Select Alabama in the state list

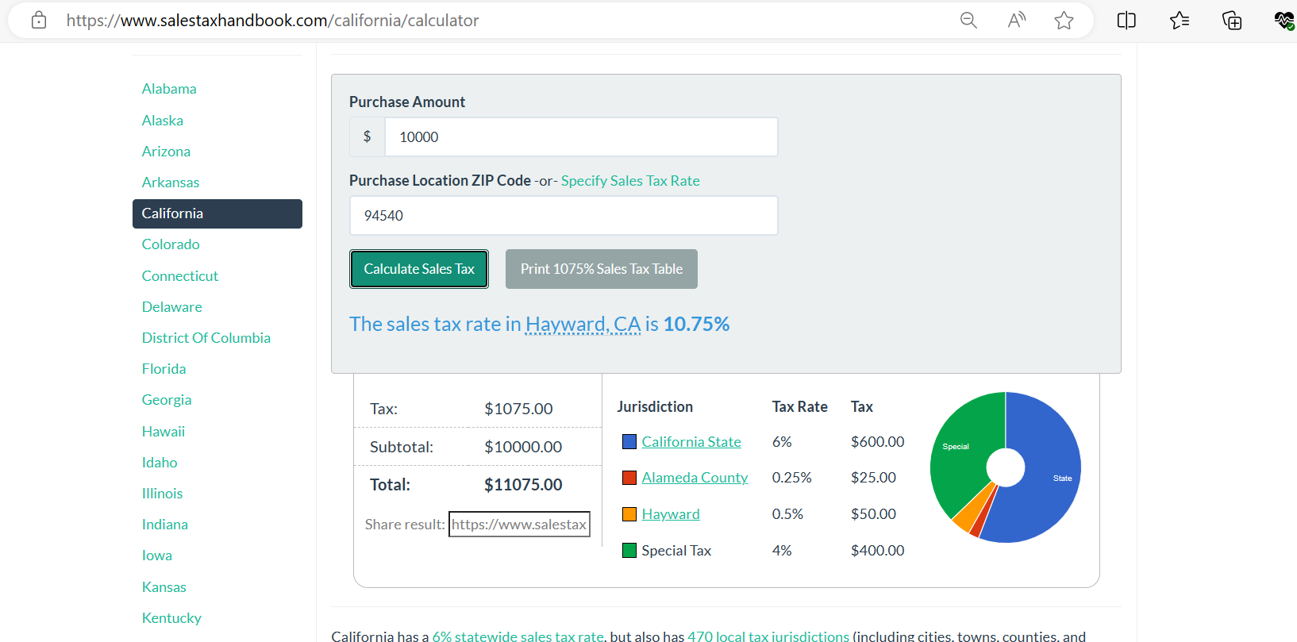click(x=169, y=89)
